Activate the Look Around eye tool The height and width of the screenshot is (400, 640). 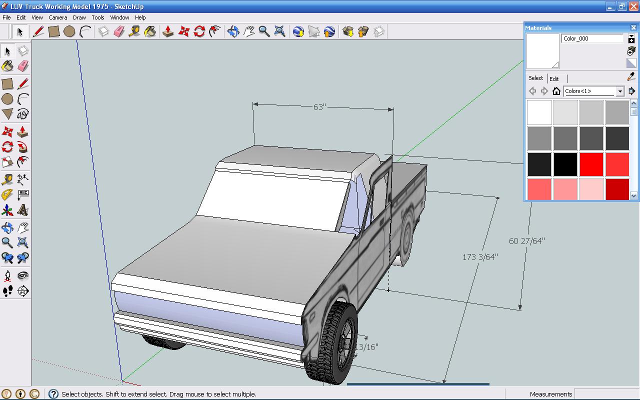[x=22, y=275]
